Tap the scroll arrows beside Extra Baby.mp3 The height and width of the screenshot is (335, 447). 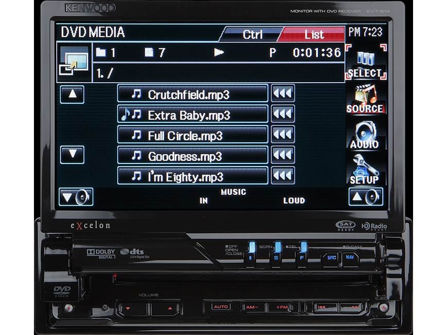coord(283,114)
